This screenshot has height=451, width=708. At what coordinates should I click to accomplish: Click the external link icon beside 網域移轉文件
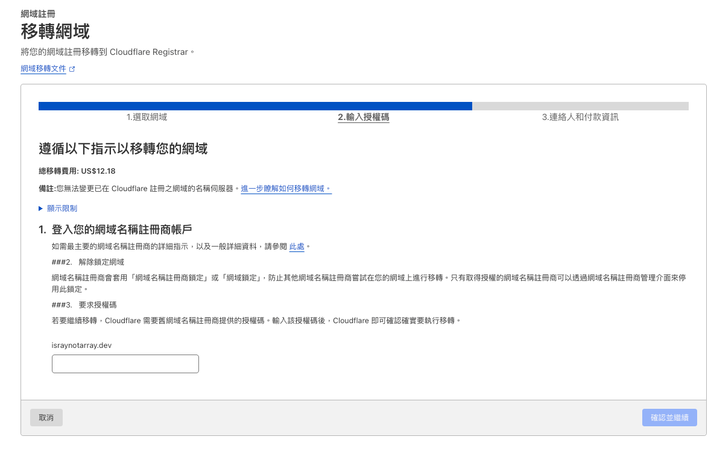click(72, 69)
